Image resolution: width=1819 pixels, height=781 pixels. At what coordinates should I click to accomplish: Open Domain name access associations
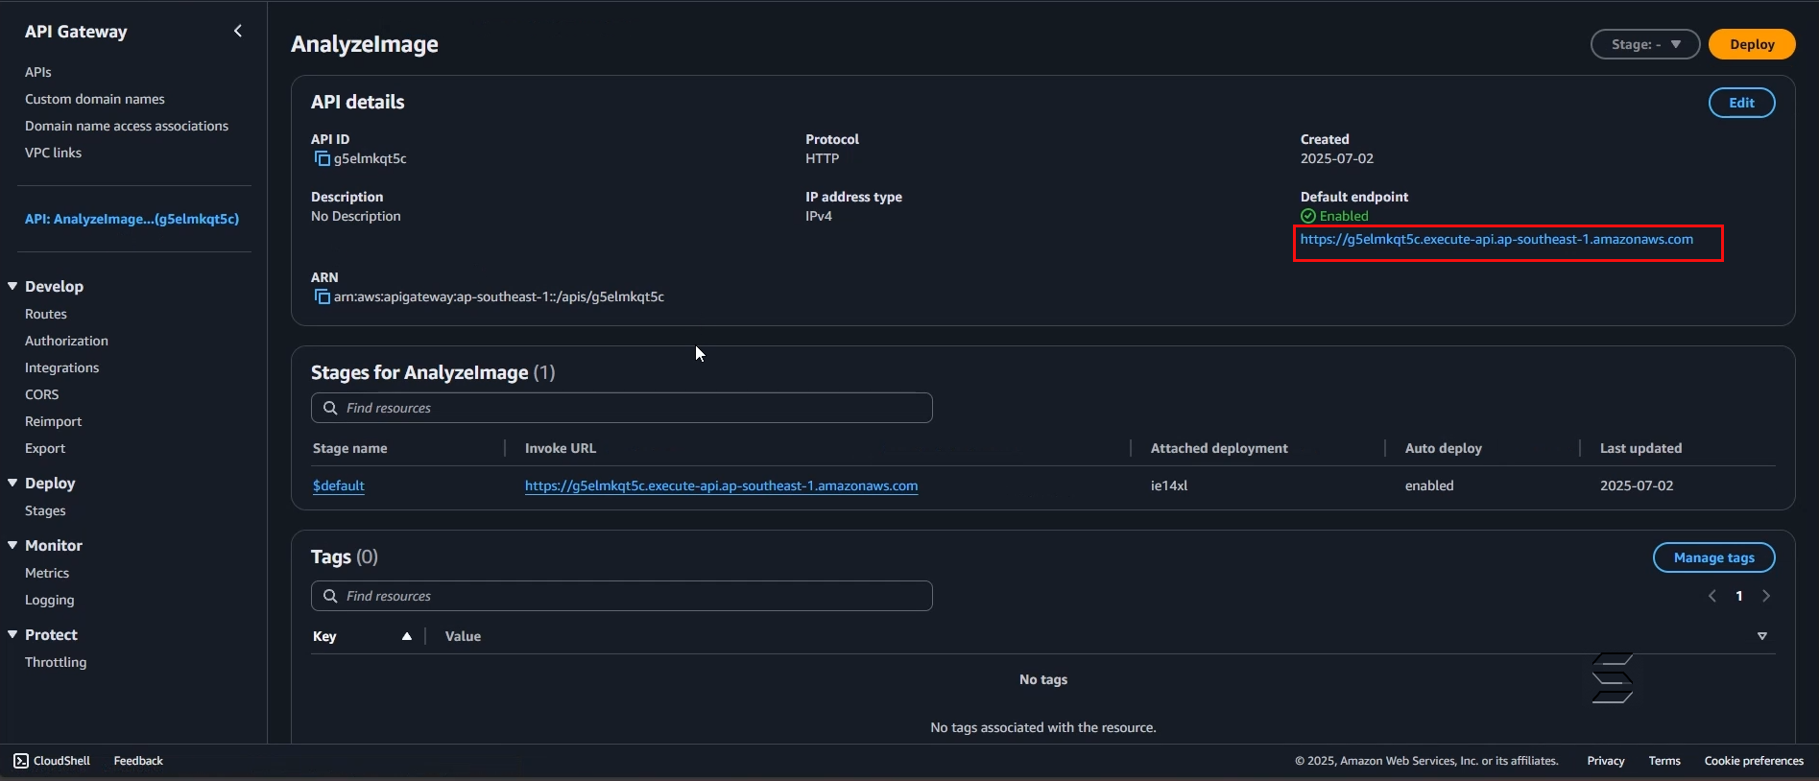point(127,126)
